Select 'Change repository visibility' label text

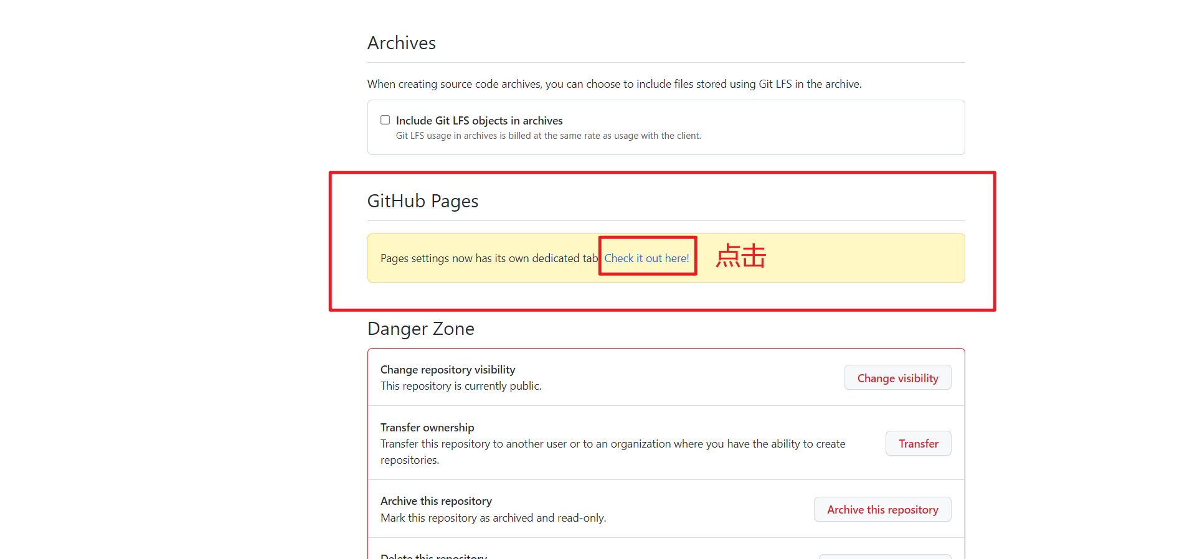[x=448, y=370]
